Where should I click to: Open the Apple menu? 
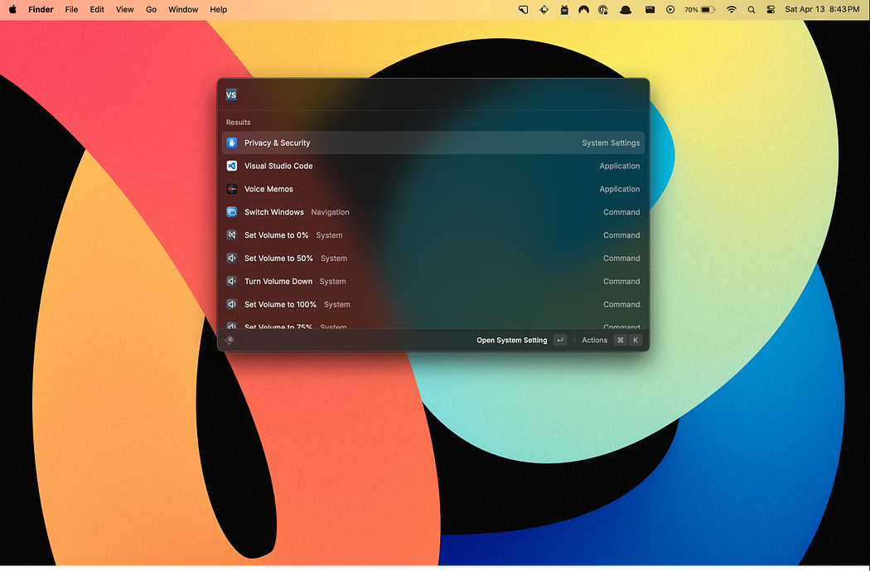click(x=12, y=9)
